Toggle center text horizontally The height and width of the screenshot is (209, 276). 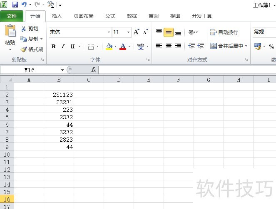[x=169, y=46]
